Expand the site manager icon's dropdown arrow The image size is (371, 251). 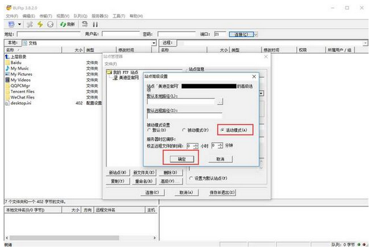pos(19,24)
